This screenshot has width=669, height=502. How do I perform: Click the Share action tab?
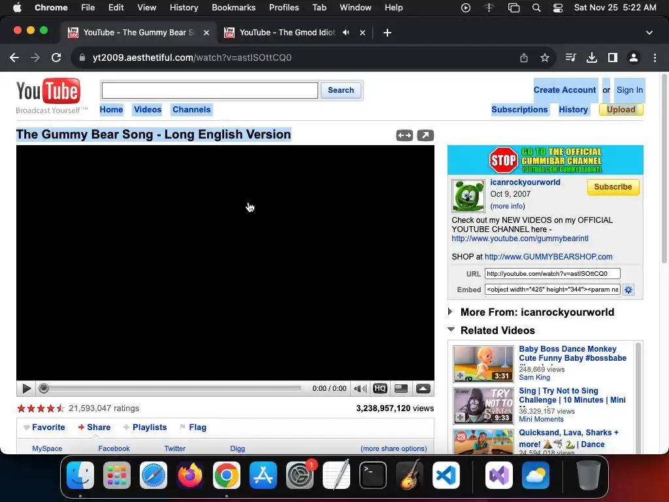point(94,427)
